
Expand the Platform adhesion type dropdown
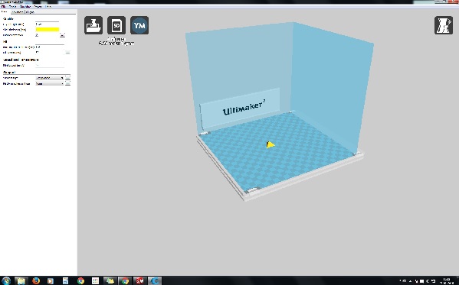pos(50,84)
